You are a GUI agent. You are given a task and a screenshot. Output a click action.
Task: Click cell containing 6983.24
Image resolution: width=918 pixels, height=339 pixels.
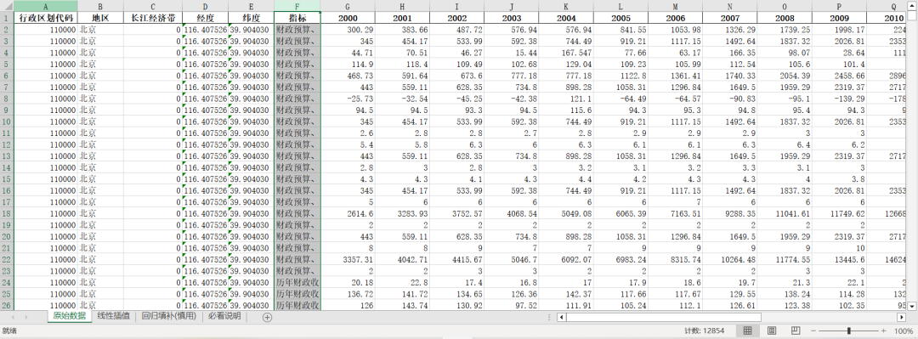tap(620, 259)
